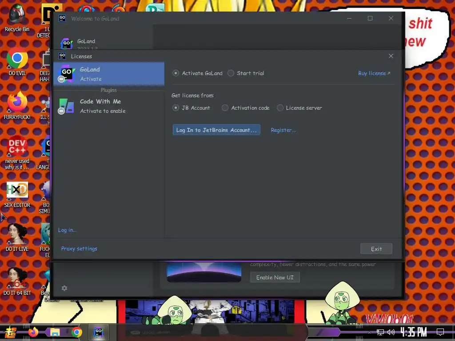The image size is (455, 341).
Task: Close the Licenses dialog
Action: pos(391,56)
